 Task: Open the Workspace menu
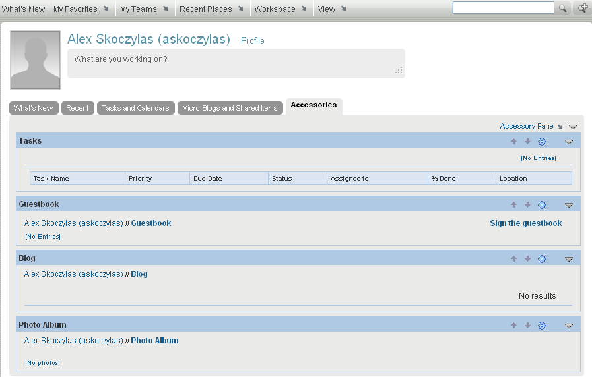pyautogui.click(x=280, y=9)
